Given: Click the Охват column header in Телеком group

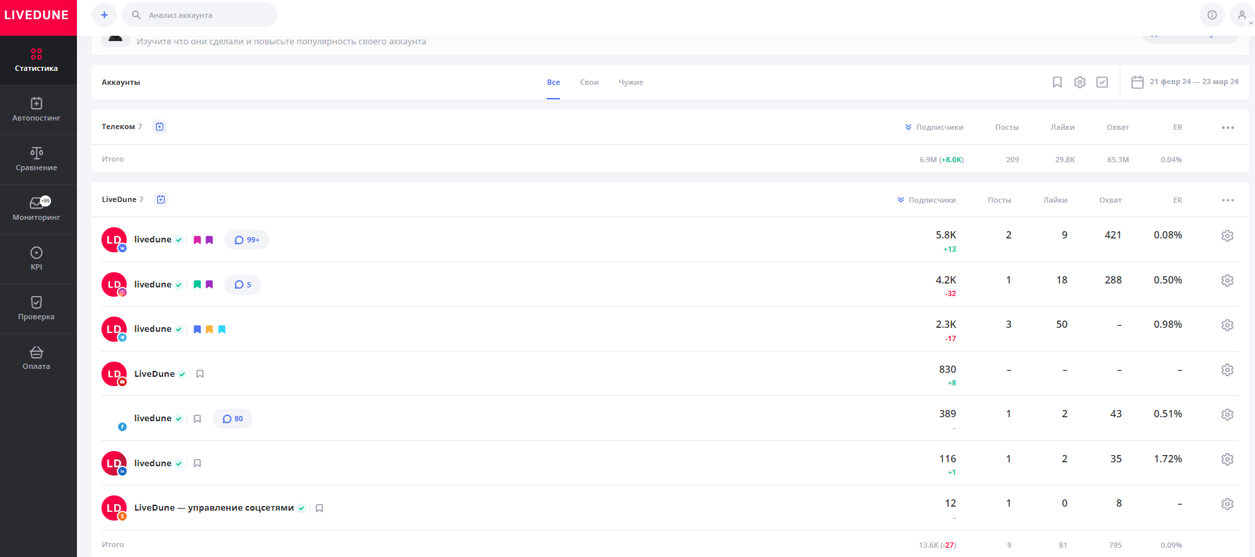Looking at the screenshot, I should [x=1118, y=127].
